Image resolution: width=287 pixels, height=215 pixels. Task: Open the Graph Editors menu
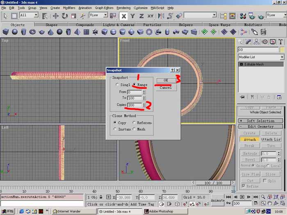click(x=104, y=8)
